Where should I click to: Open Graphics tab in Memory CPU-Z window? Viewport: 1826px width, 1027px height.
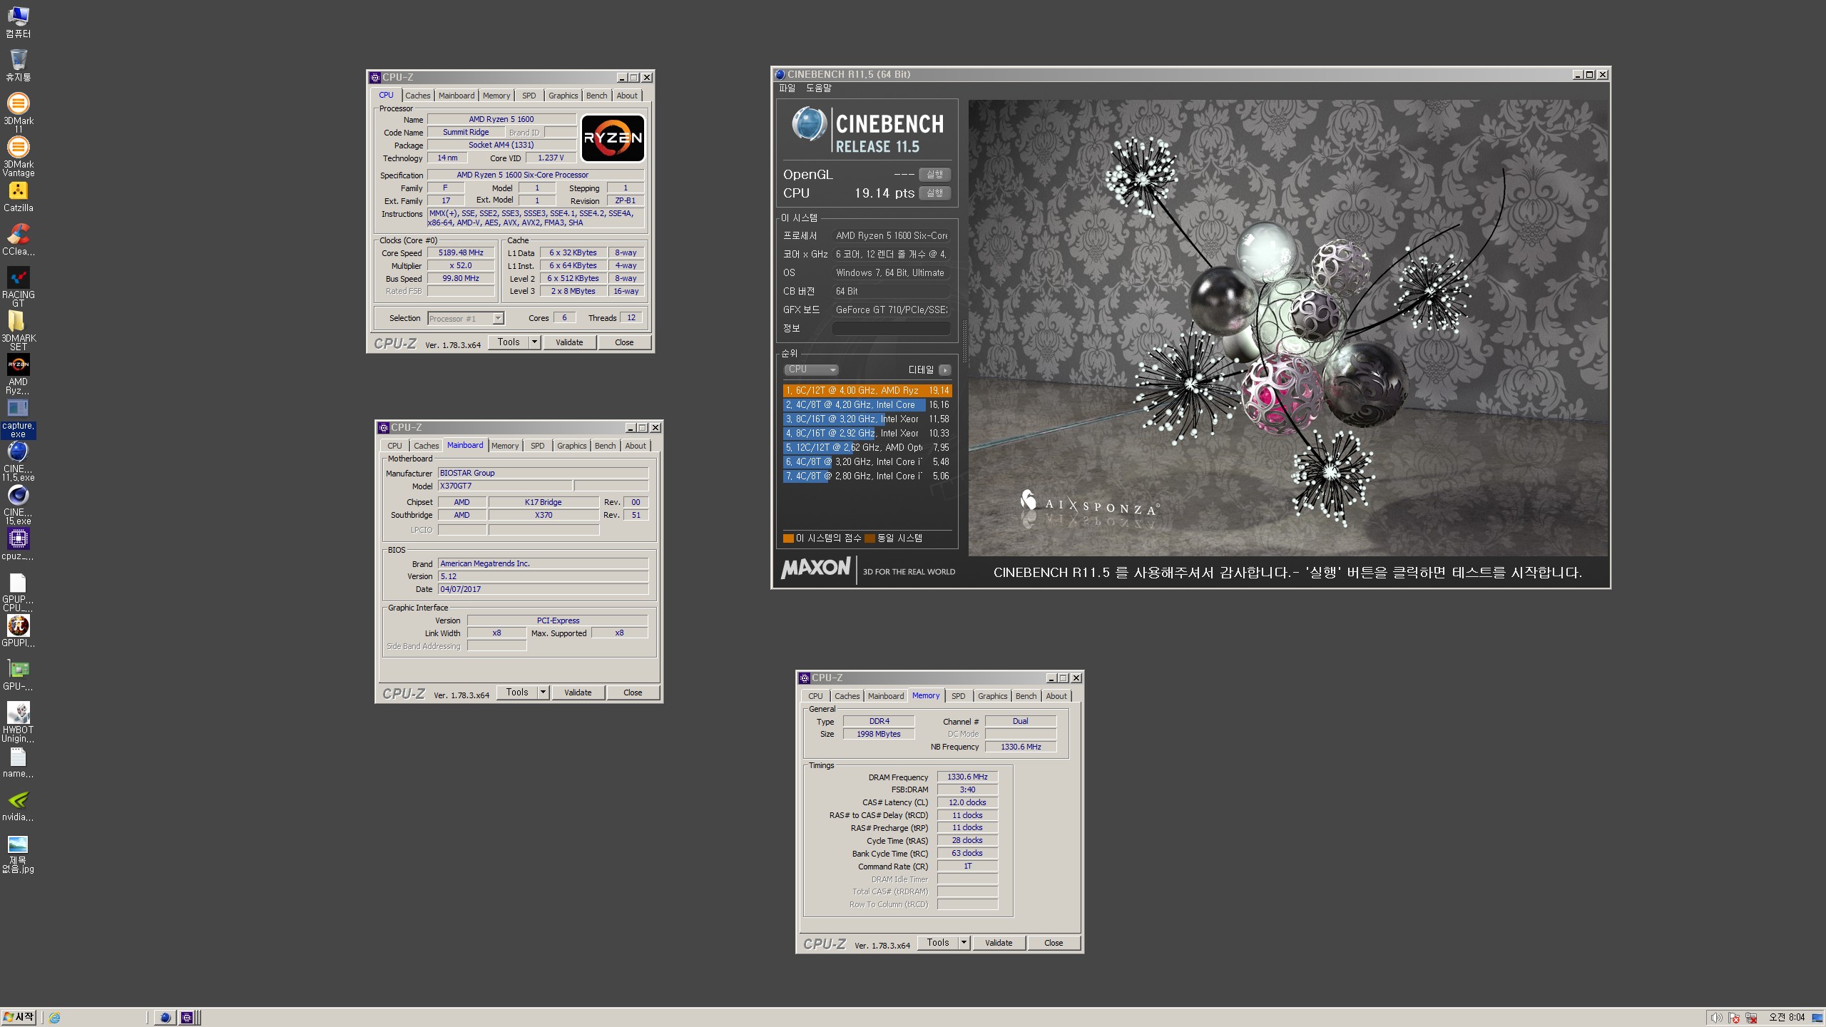pyautogui.click(x=993, y=696)
